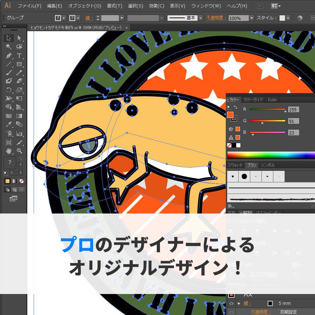
Task: Open Adobe Bridge via Br icon
Action: [x=260, y=6]
